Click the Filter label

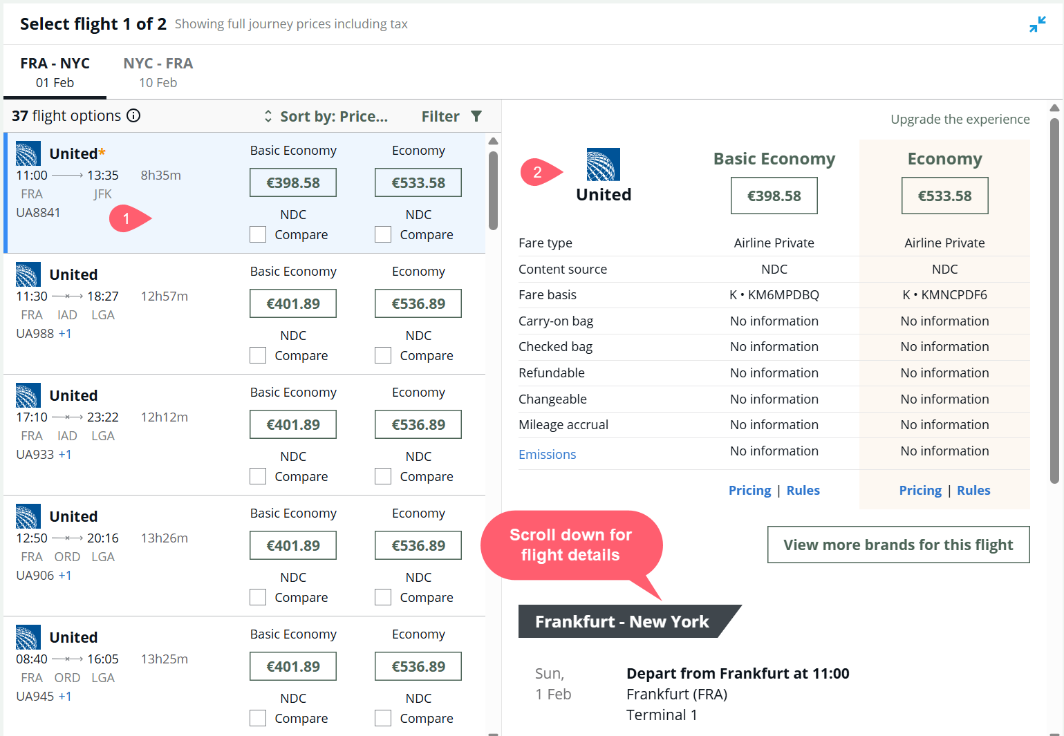[x=440, y=116]
